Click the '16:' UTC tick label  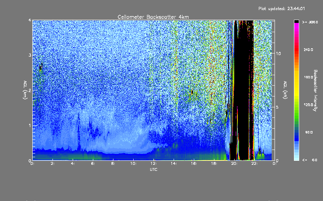point(194,164)
